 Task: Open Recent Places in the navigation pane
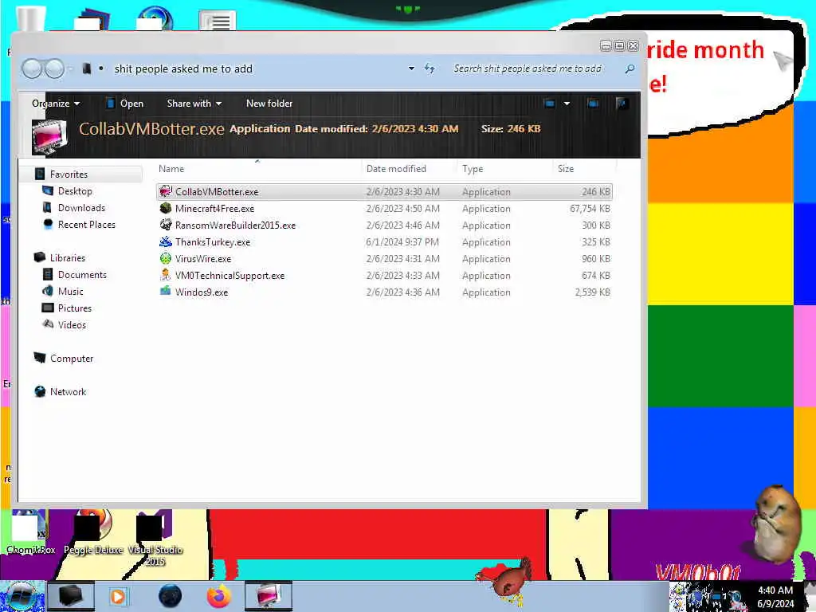(86, 224)
